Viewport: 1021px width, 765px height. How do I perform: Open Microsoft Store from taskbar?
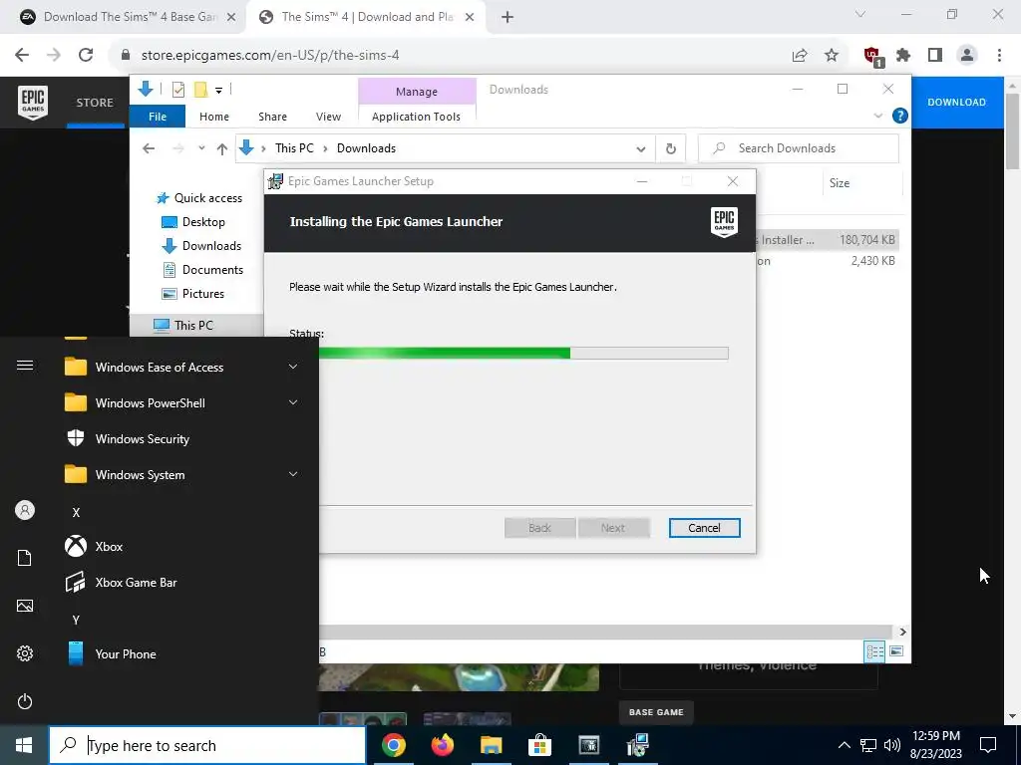(x=539, y=745)
